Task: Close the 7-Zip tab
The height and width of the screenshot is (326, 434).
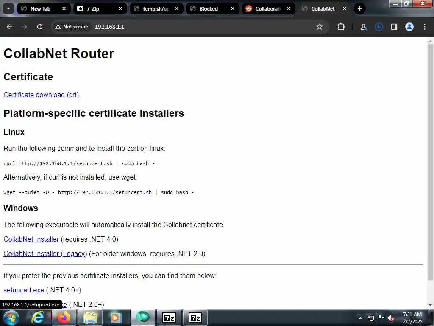Action: click(120, 8)
